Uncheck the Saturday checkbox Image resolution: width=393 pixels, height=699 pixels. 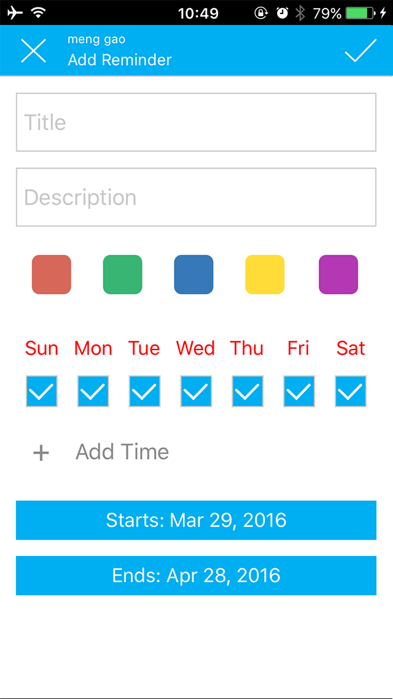pyautogui.click(x=351, y=391)
